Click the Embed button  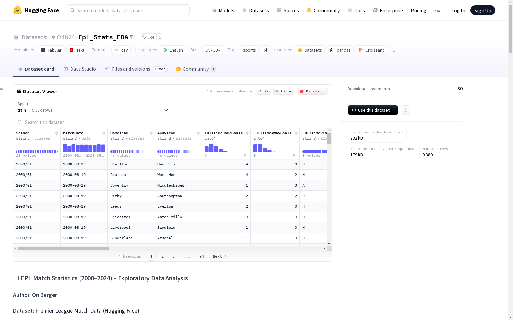284,91
